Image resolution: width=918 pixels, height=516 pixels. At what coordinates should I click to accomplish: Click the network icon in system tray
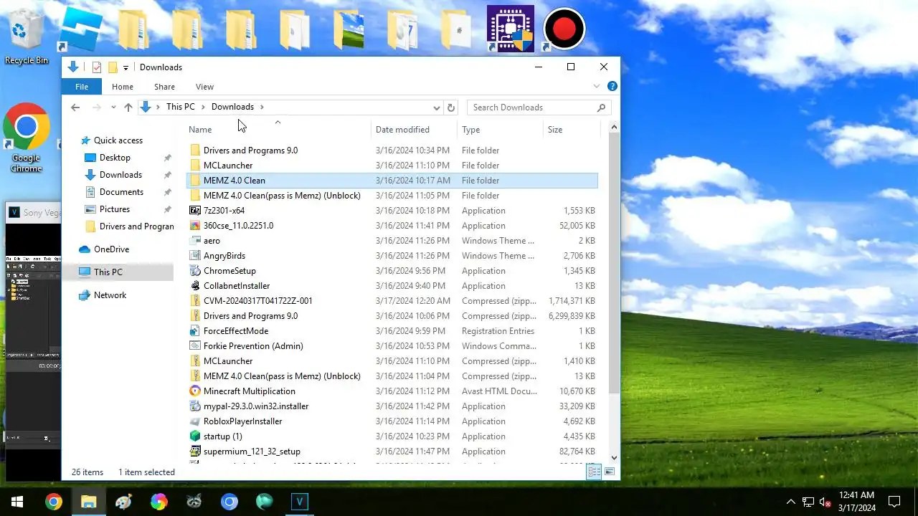[808, 502]
